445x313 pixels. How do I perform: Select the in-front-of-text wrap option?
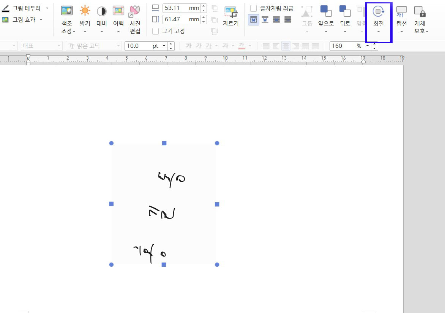276,20
